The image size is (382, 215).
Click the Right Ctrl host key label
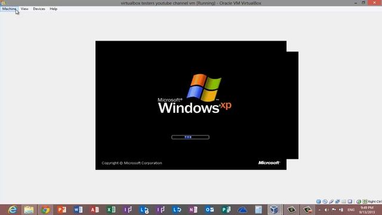tap(375, 202)
